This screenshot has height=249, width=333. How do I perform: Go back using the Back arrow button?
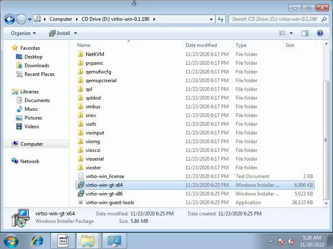(x=10, y=19)
